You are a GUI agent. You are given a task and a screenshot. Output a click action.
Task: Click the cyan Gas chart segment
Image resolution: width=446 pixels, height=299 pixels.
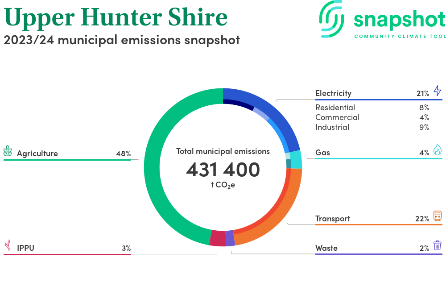(x=296, y=160)
